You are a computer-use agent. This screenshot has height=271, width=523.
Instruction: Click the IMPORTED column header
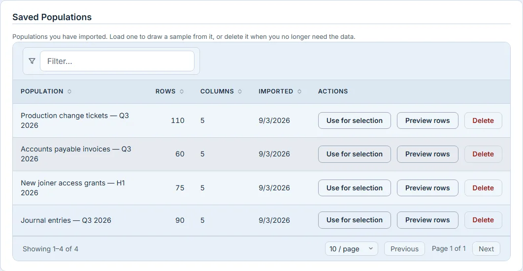(x=276, y=91)
